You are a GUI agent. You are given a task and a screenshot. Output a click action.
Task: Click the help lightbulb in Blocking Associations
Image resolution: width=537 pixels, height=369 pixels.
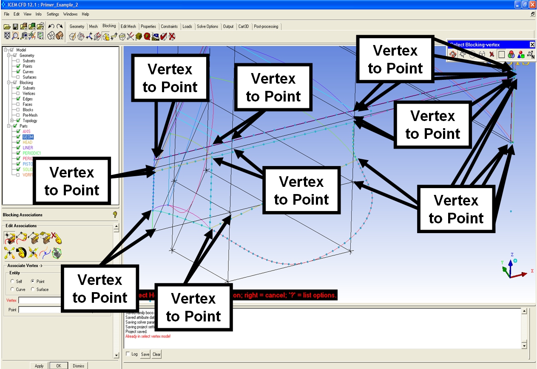[x=114, y=215]
